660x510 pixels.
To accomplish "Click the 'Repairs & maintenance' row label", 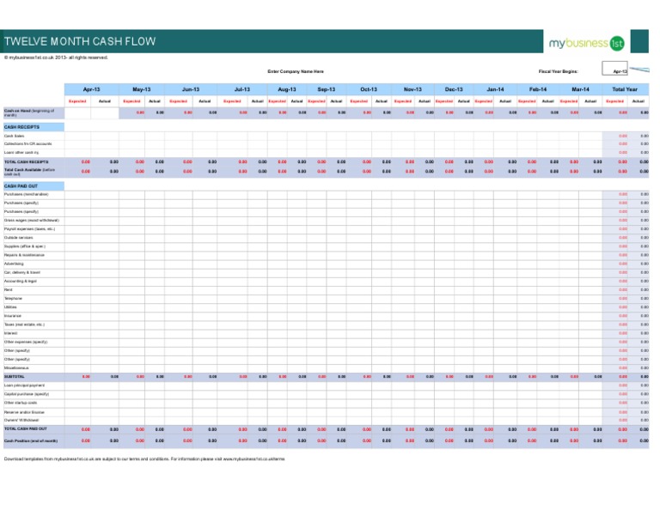I will point(24,255).
